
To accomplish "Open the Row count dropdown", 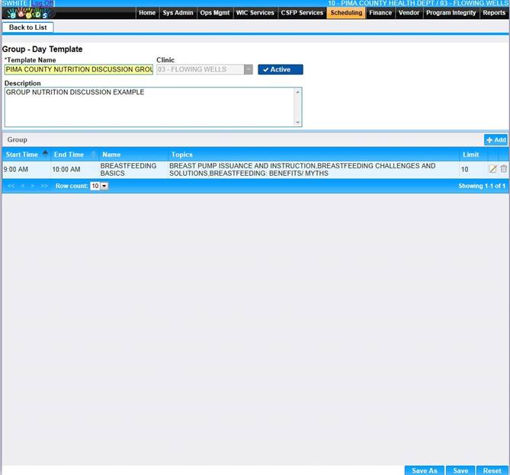I will click(99, 186).
